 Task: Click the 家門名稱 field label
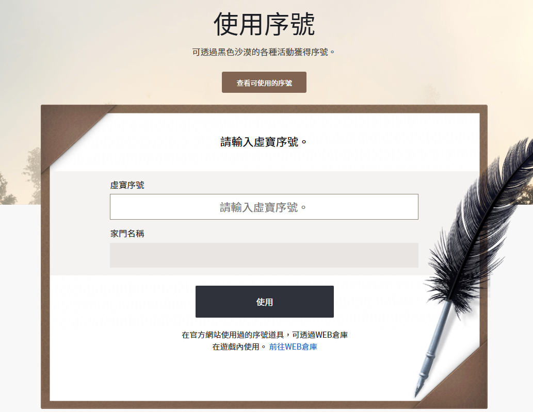pos(127,234)
